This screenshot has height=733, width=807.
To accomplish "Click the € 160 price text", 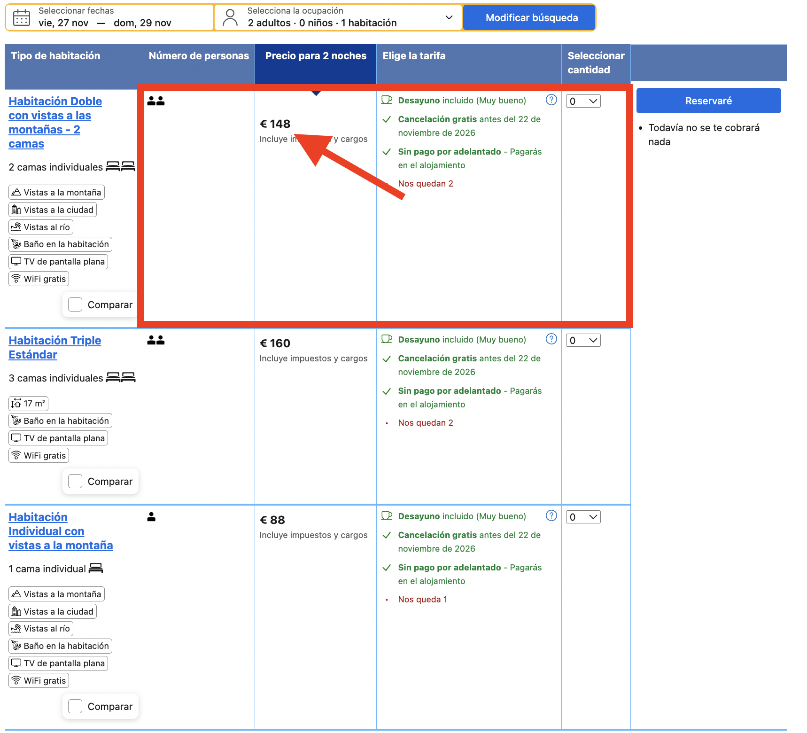I will point(275,343).
